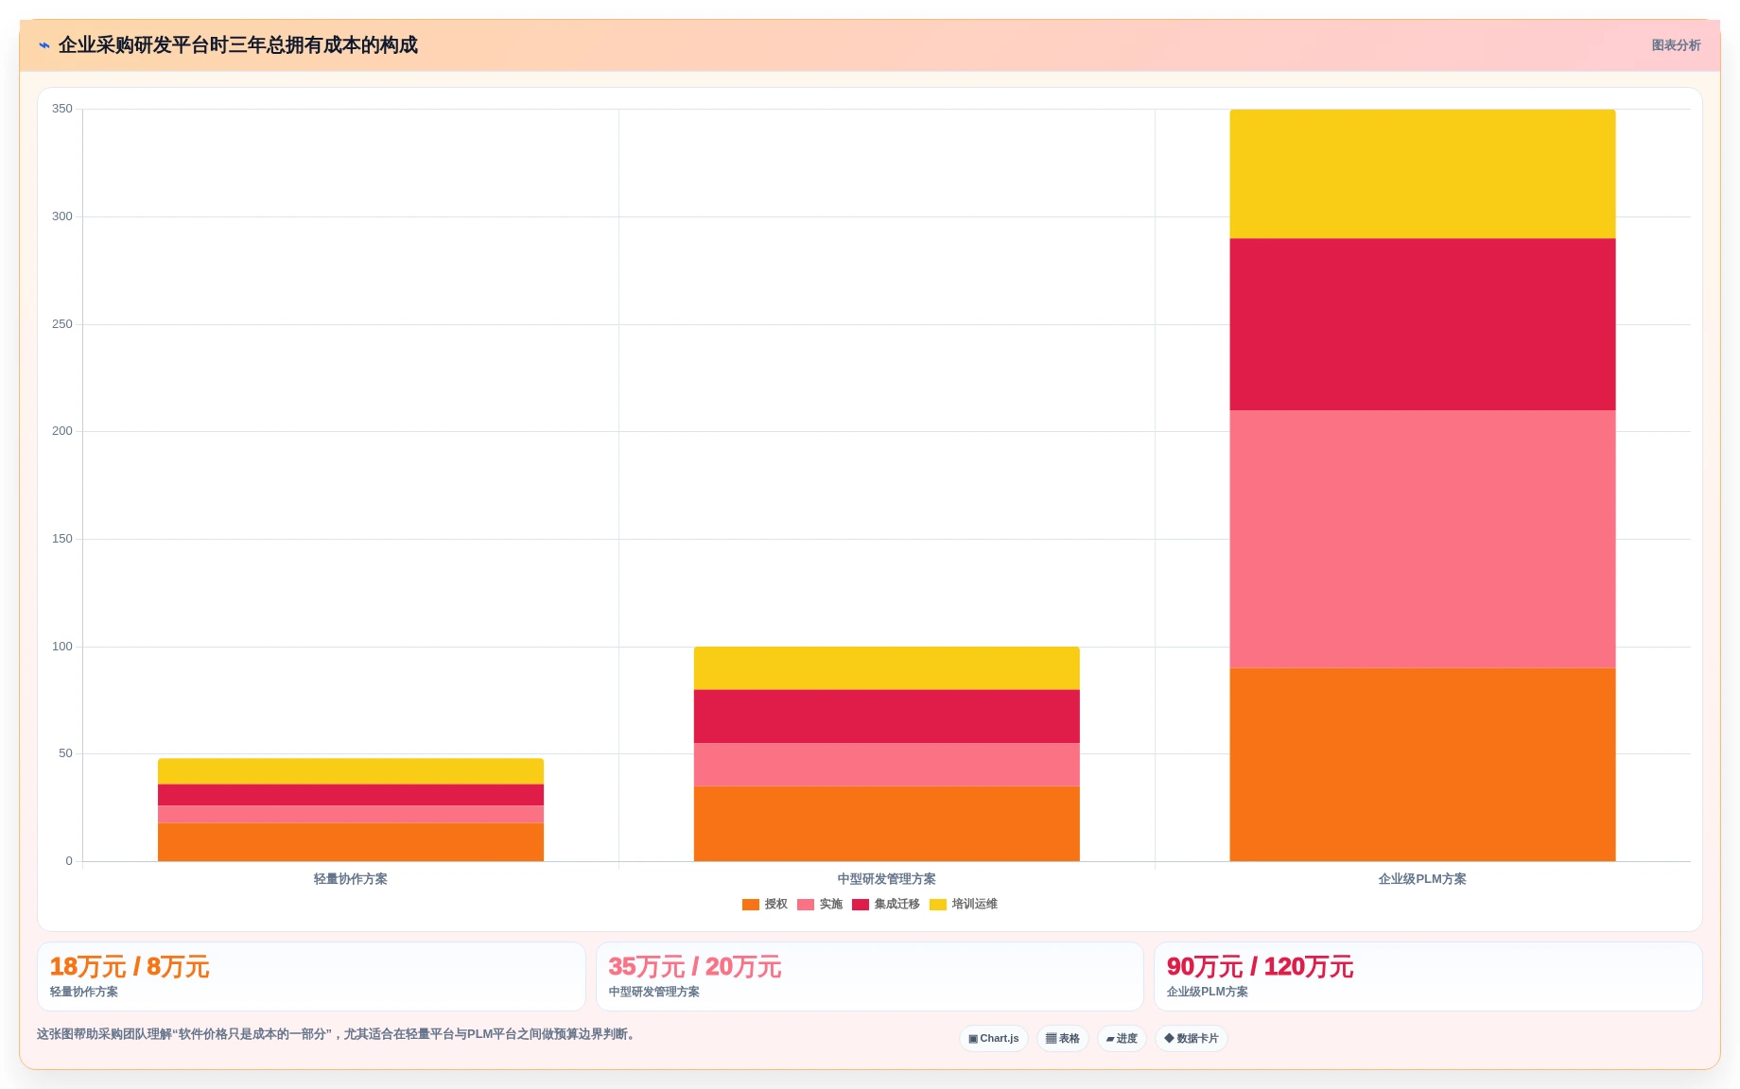Toggle the 实施 pink legend swatch

coord(806,905)
